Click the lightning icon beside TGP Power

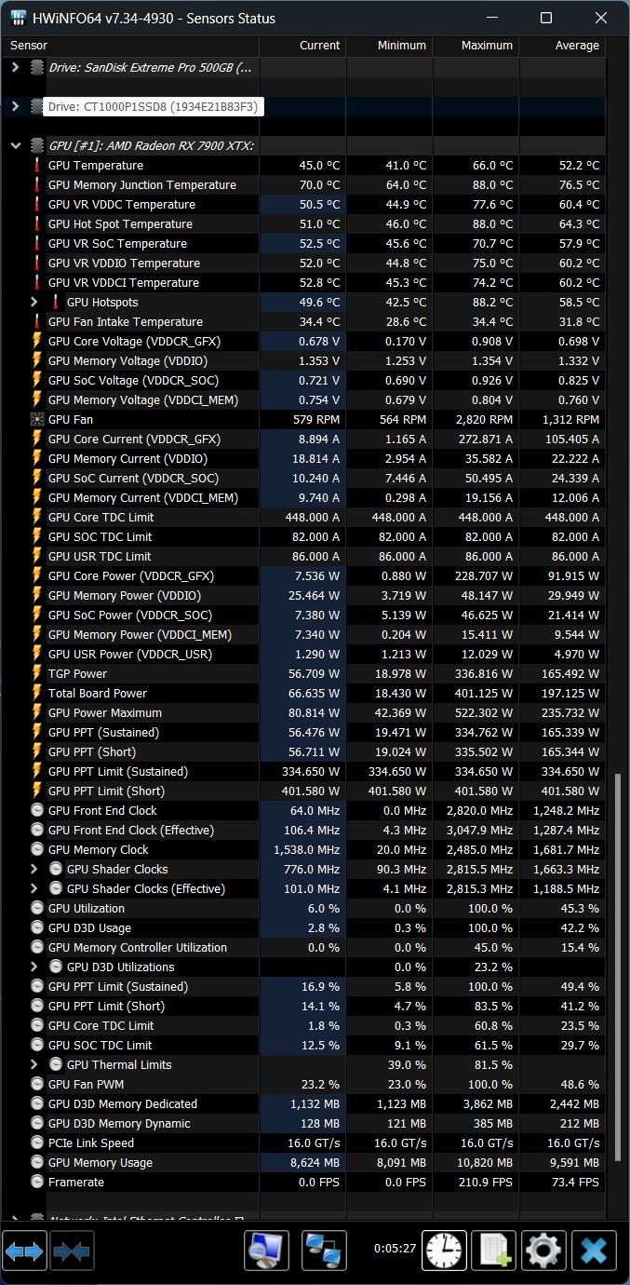pyautogui.click(x=37, y=673)
